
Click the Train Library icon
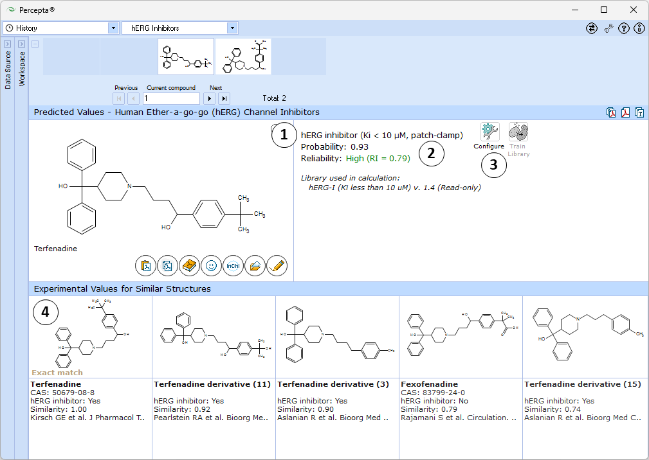[x=518, y=132]
